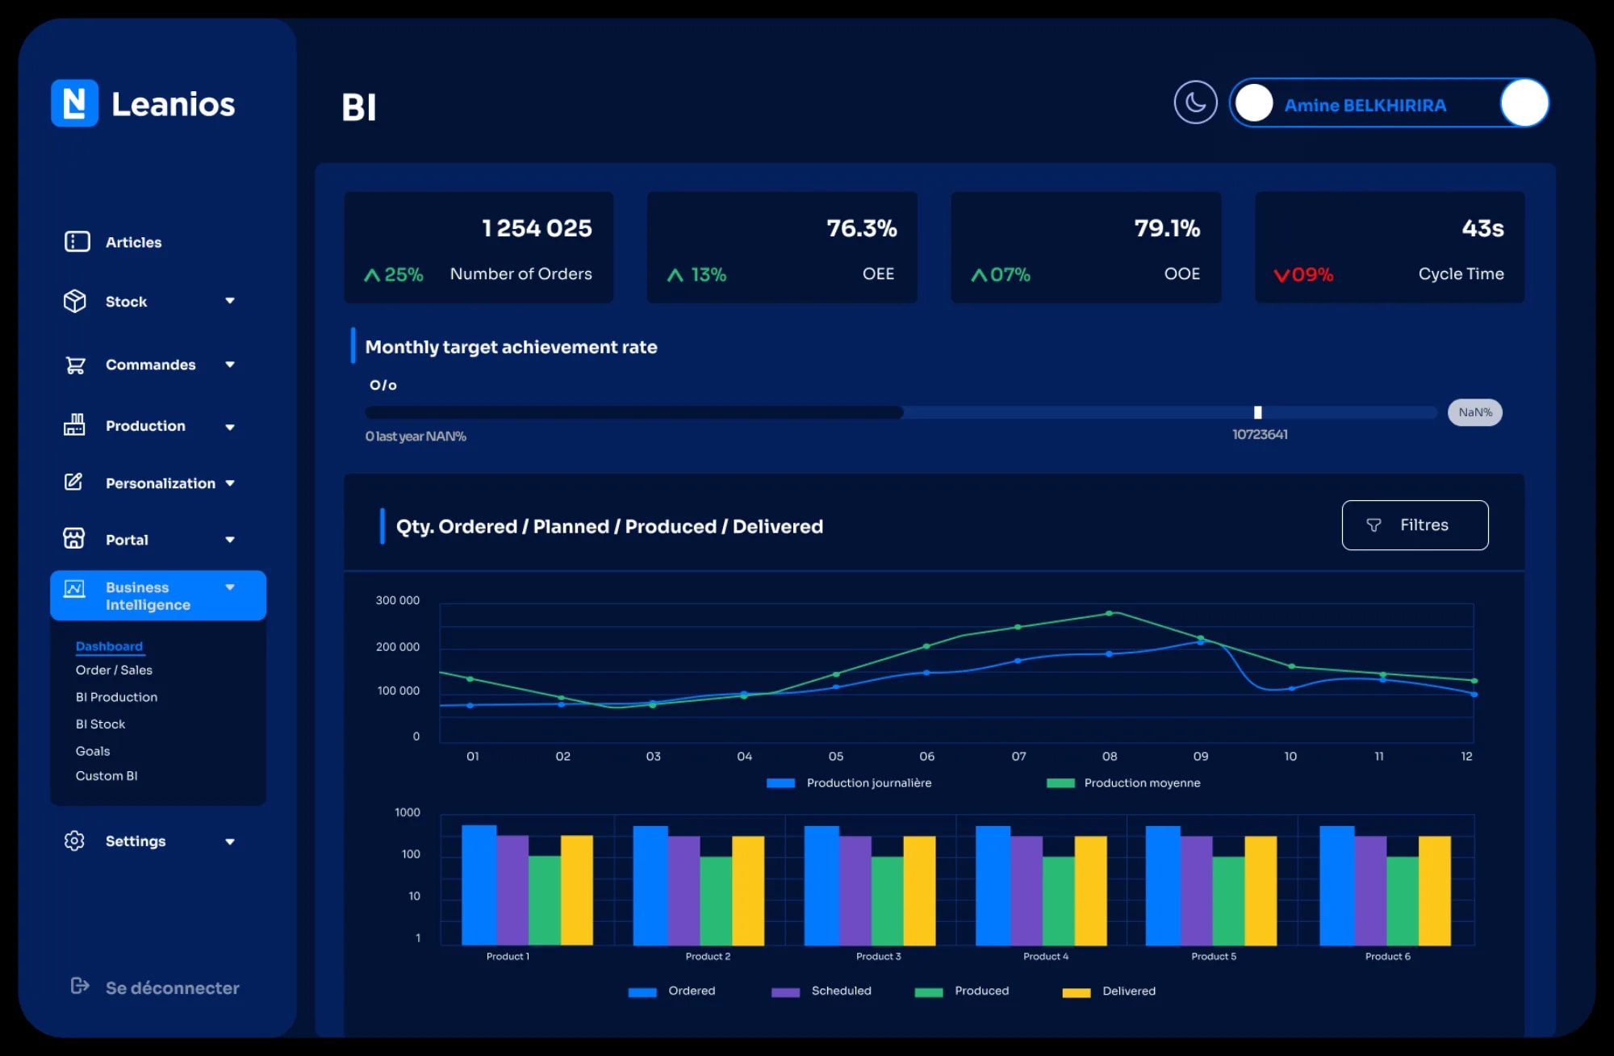Open the Order / Sales submenu item
1614x1056 pixels.
click(114, 670)
